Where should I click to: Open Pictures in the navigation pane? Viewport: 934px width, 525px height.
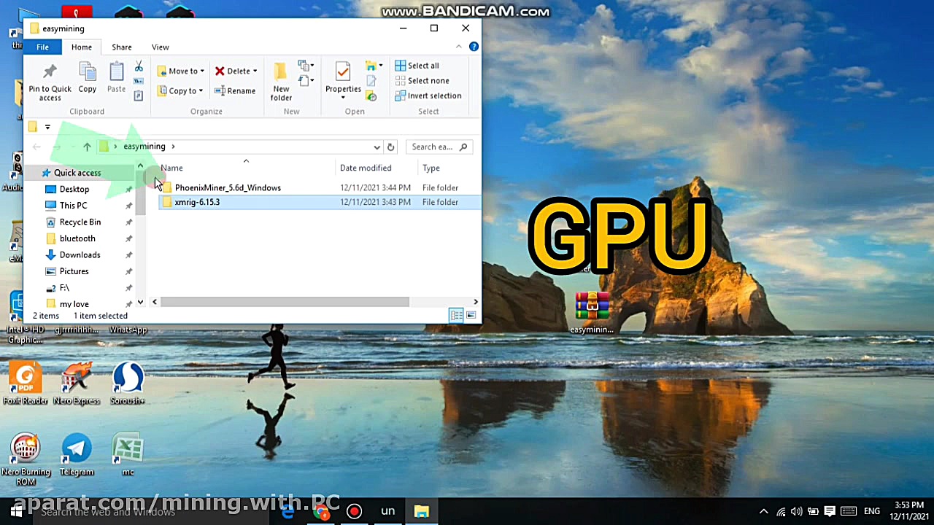click(x=74, y=271)
